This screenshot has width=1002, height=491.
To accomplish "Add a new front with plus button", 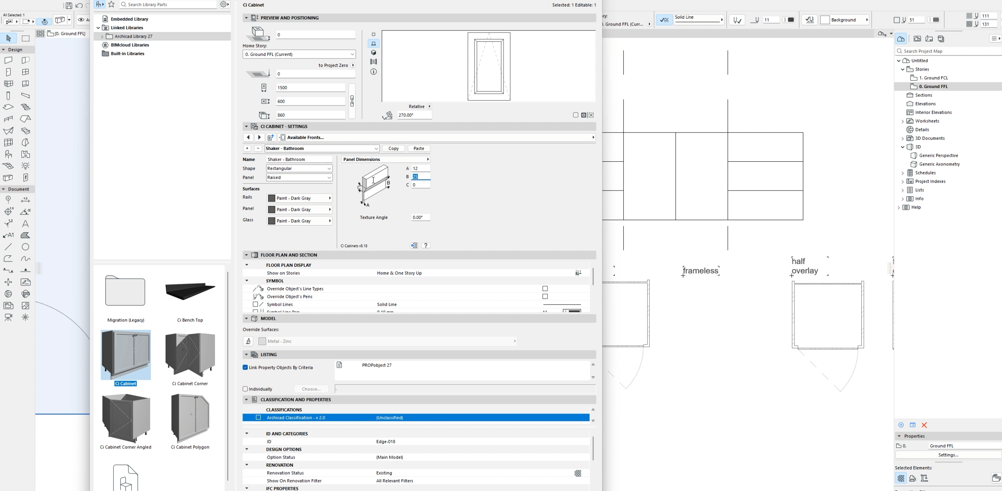I will (247, 148).
